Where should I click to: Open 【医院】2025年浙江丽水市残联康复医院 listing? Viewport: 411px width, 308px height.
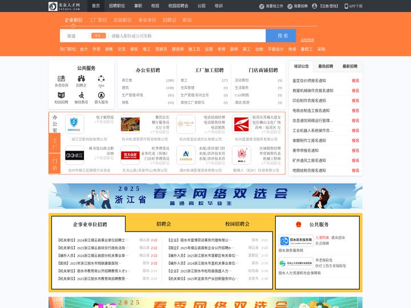(88, 263)
